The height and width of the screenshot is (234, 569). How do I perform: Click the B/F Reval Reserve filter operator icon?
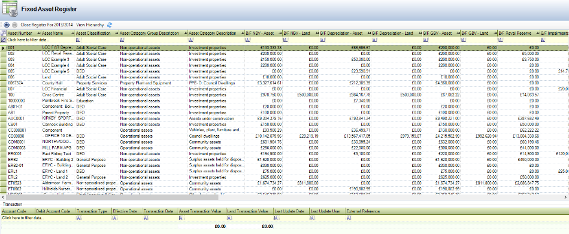coord(501,40)
